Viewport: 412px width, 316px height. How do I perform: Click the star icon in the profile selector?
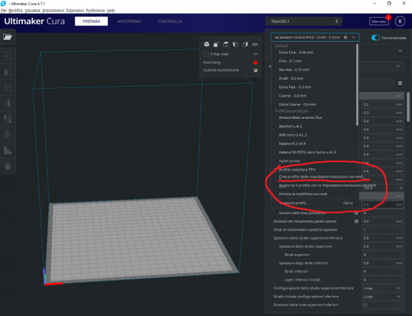pyautogui.click(x=345, y=37)
